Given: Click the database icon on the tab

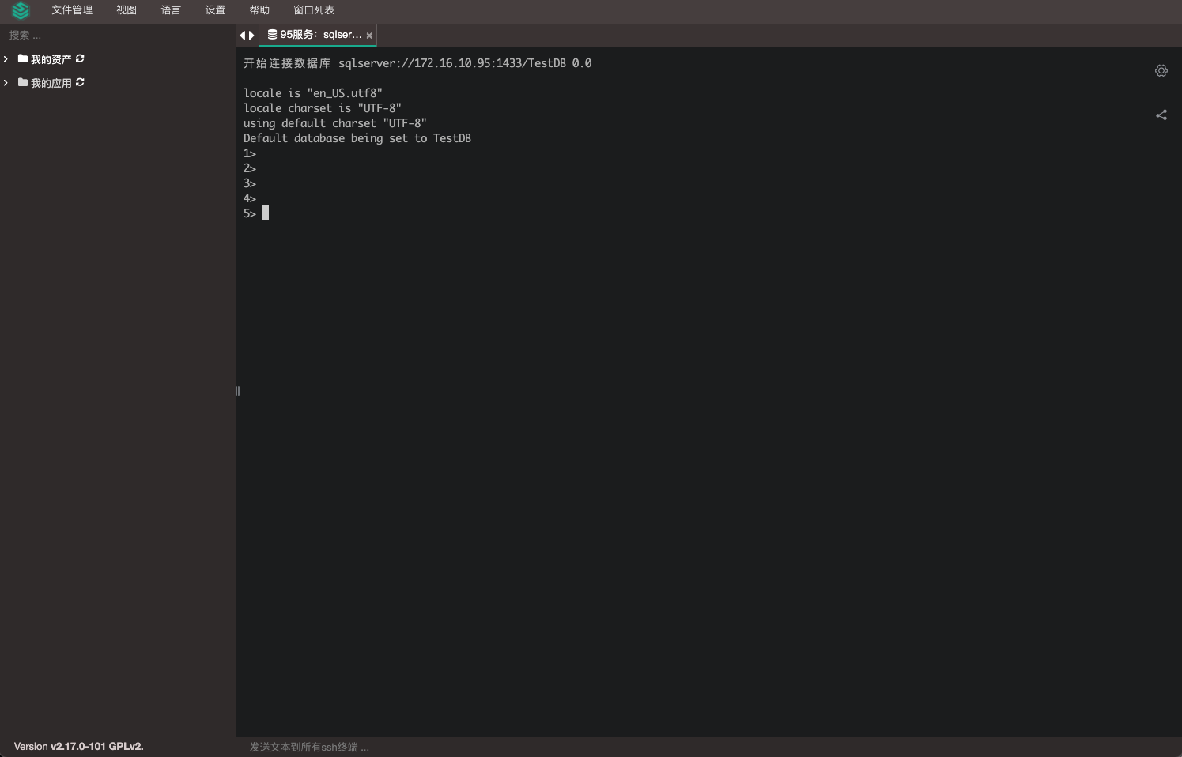Looking at the screenshot, I should coord(272,35).
